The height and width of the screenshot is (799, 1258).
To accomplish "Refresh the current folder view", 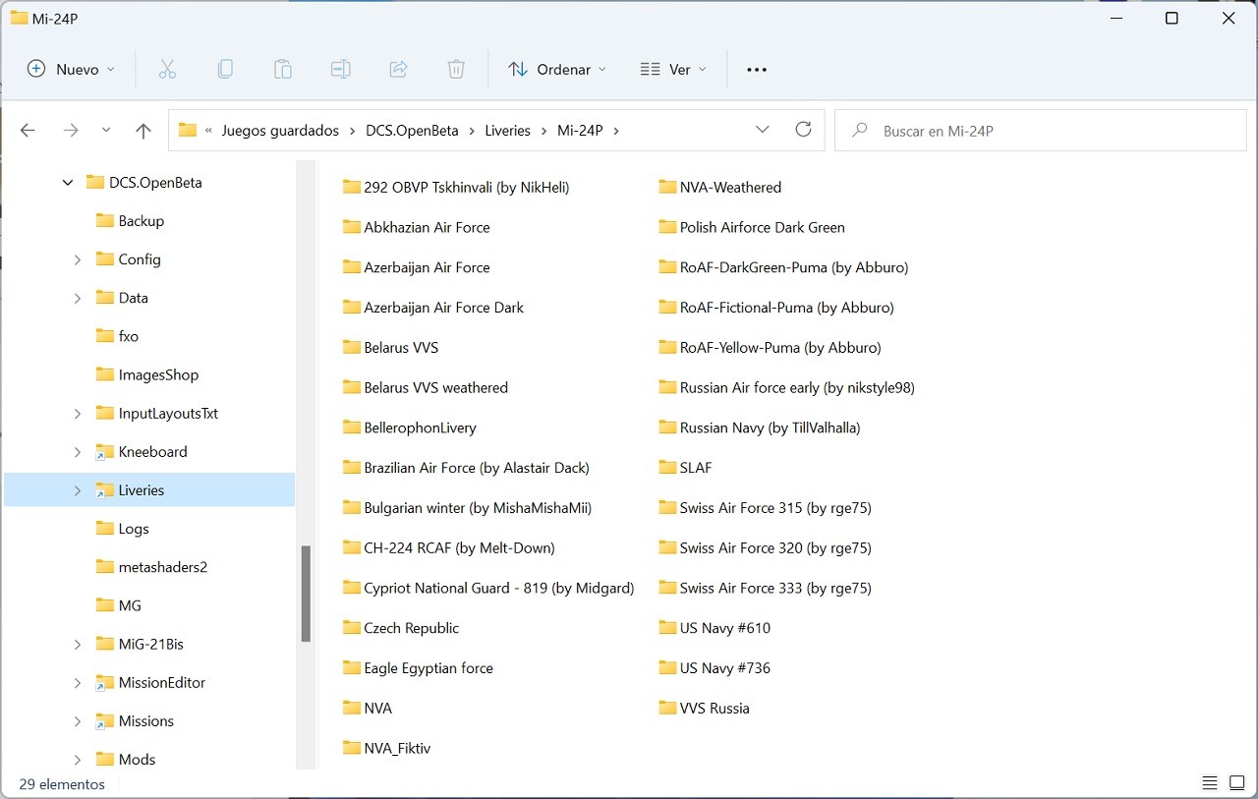I will tap(803, 130).
